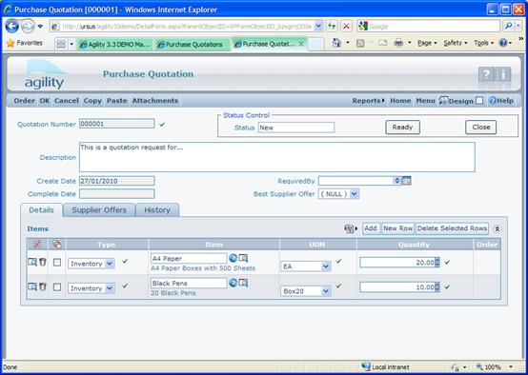Click trash icon for A4 Paper row
Viewport: 528px width, 375px height.
(x=43, y=262)
